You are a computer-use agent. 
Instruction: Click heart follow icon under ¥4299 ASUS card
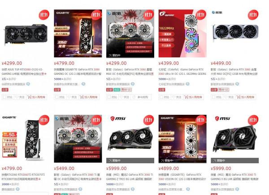[x=17, y=97]
